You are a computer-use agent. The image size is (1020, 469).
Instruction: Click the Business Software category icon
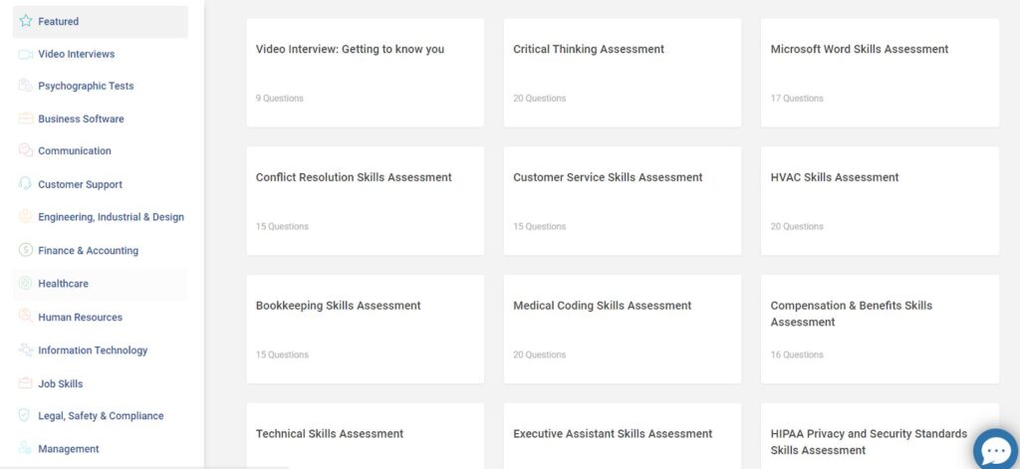[25, 118]
